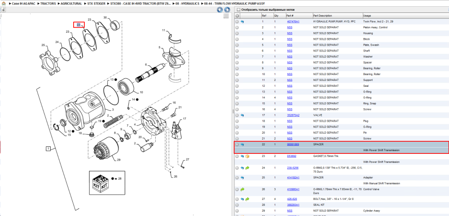Go to the home page icon

coord(3,4)
